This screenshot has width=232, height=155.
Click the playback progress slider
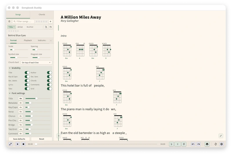(96, 144)
